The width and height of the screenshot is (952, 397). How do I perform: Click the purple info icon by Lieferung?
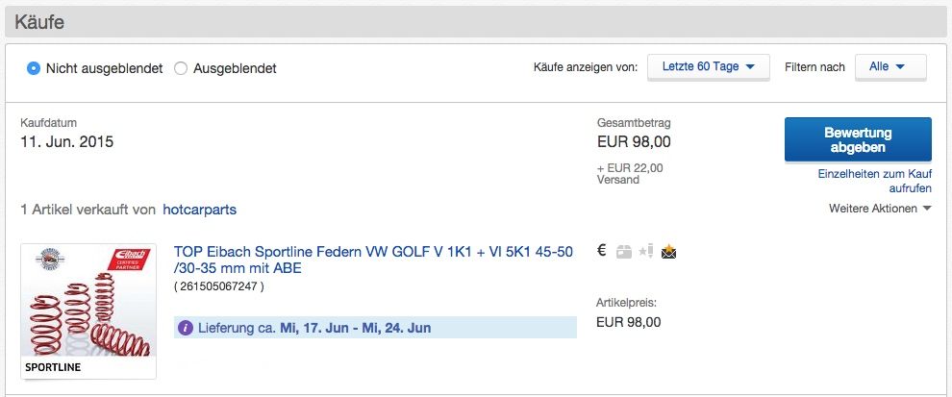point(186,329)
